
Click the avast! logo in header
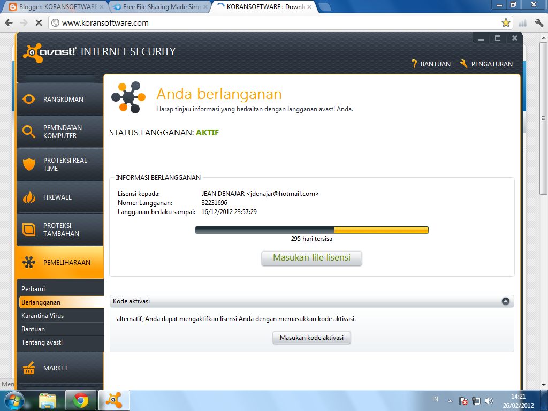49,52
